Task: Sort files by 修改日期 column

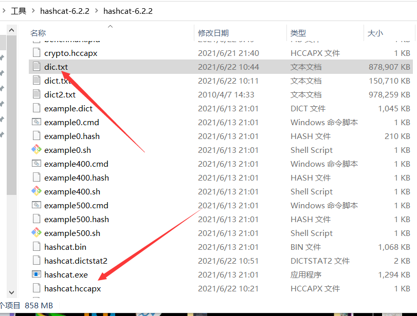Action: click(213, 33)
